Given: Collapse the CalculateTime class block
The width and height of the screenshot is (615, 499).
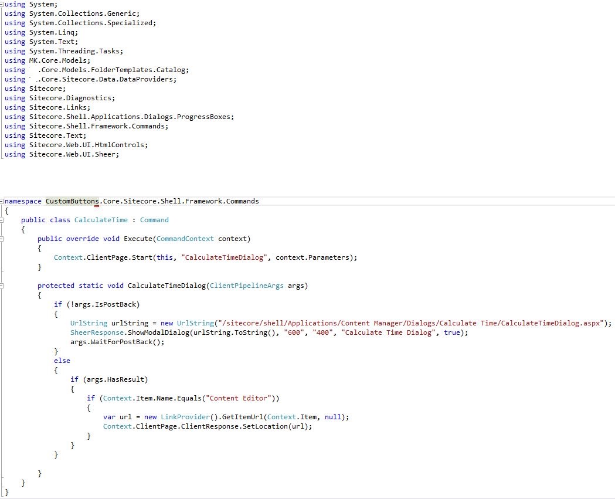Looking at the screenshot, I should [x=2, y=220].
